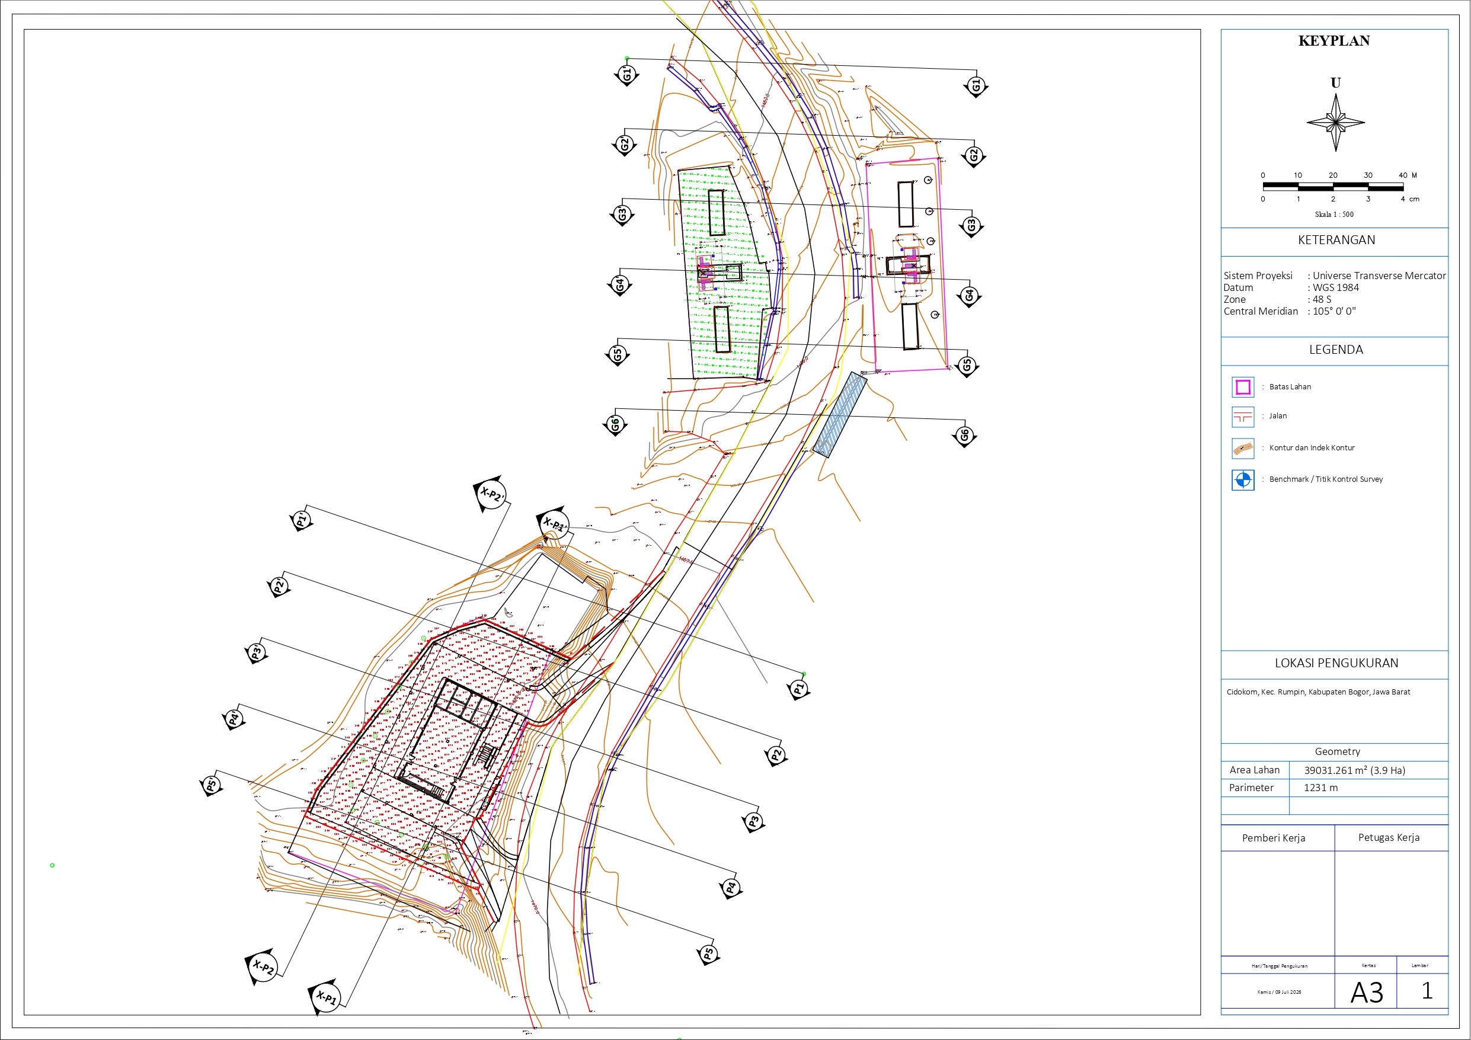
Task: Click the '1231 m' perimeter value
Action: click(x=1320, y=788)
